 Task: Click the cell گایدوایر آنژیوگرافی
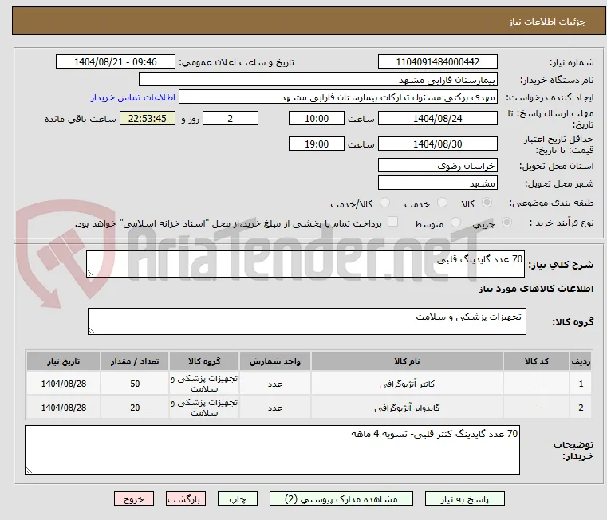407,408
